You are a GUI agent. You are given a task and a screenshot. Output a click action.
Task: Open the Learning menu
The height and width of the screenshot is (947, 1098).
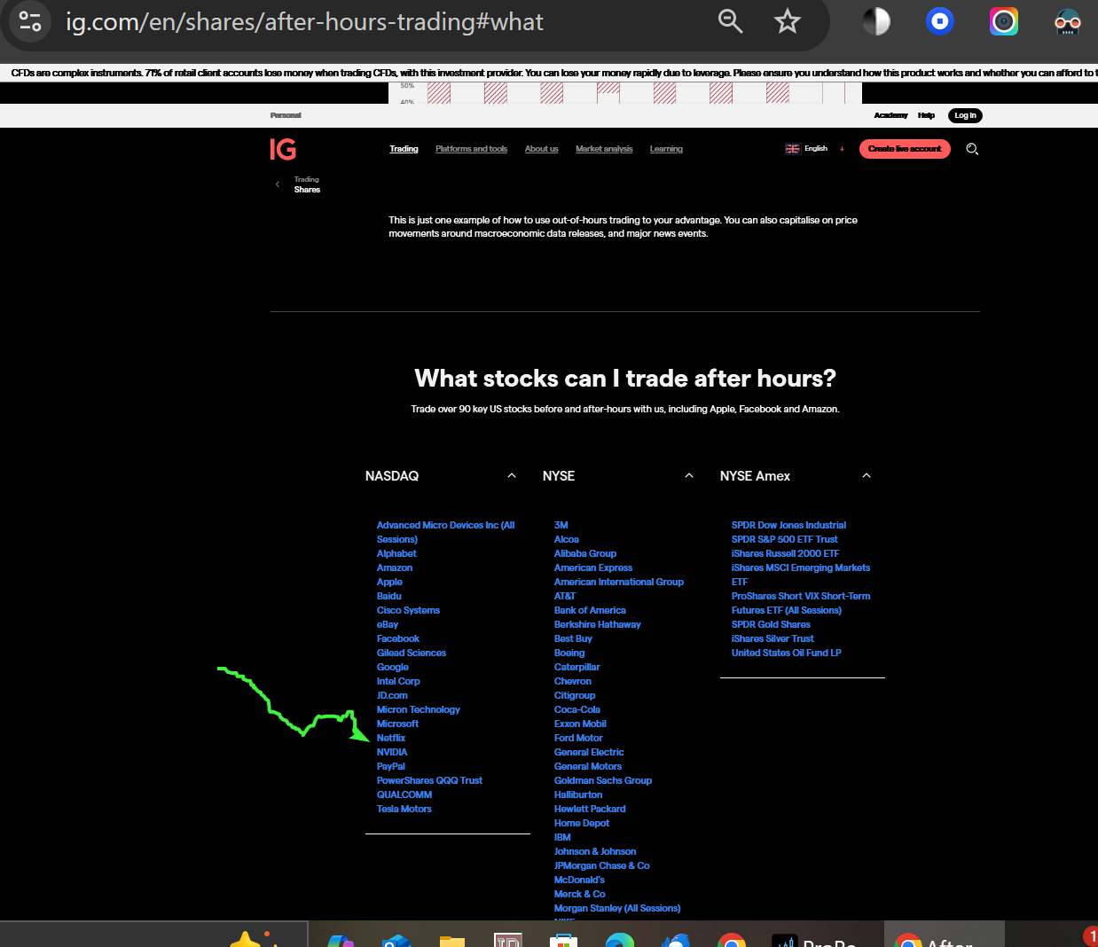click(x=666, y=149)
